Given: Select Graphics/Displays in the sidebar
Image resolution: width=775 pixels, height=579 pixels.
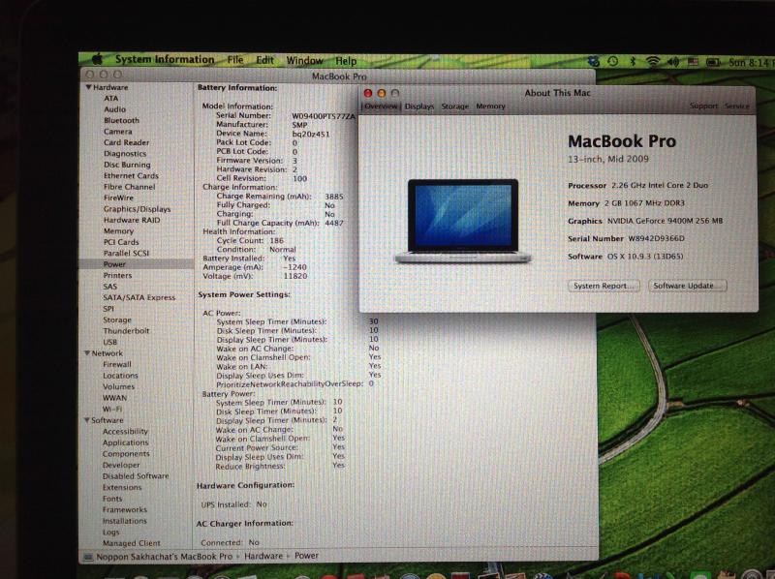Looking at the screenshot, I should pyautogui.click(x=137, y=209).
